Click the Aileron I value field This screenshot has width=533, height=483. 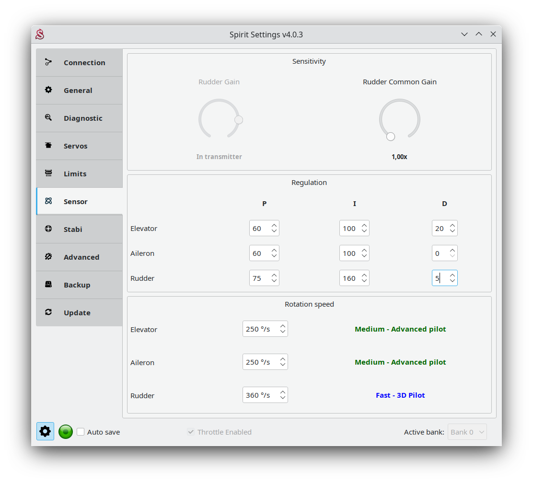349,253
